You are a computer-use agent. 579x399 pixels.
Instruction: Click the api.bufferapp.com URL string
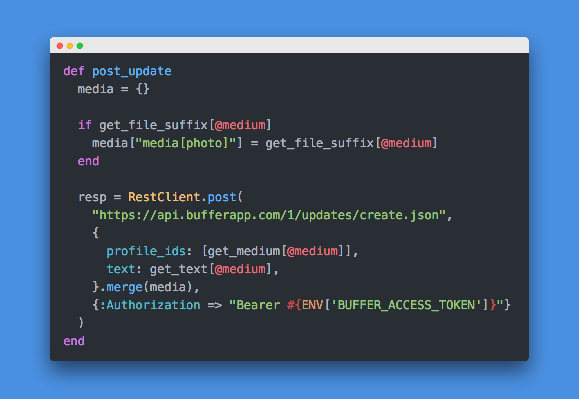269,215
